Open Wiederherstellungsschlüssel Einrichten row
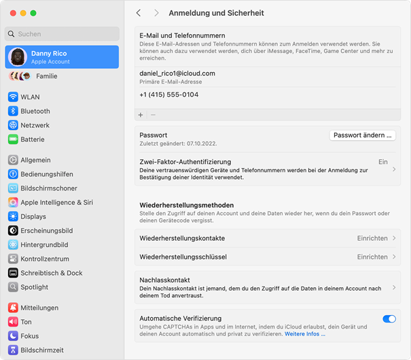This screenshot has height=360, width=411. click(268, 257)
